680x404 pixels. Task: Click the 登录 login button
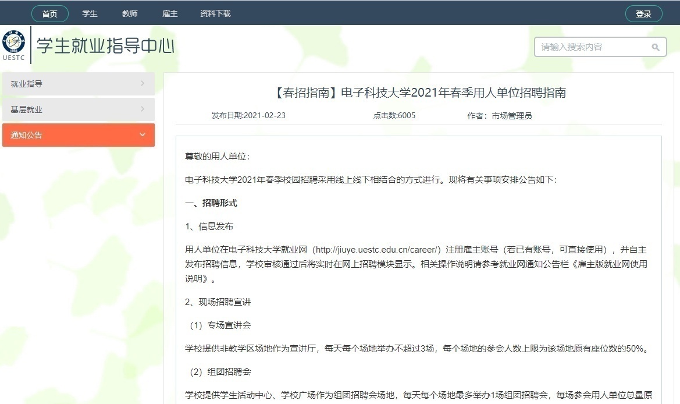644,13
